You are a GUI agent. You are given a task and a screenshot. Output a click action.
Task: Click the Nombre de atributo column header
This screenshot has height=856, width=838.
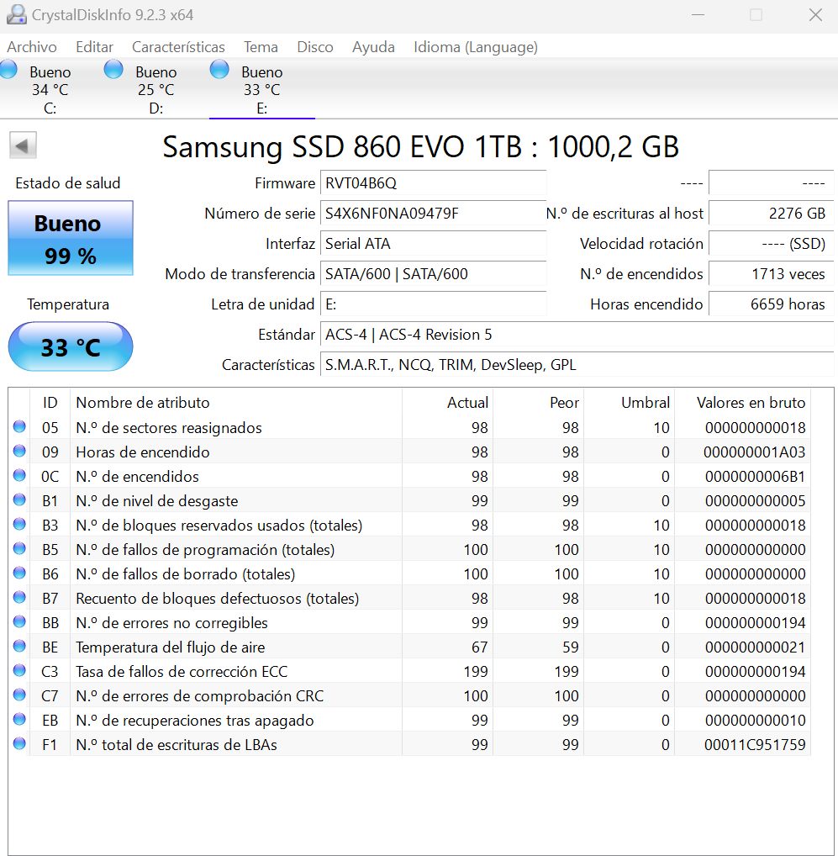point(236,403)
